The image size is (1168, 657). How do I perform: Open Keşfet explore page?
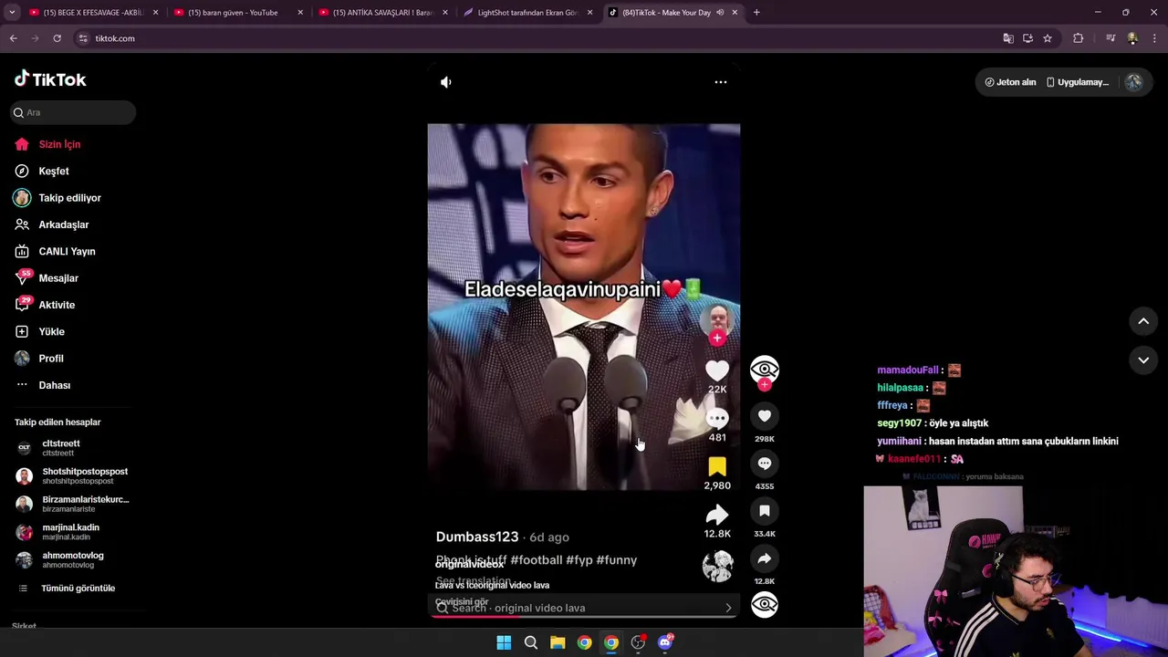(x=54, y=171)
